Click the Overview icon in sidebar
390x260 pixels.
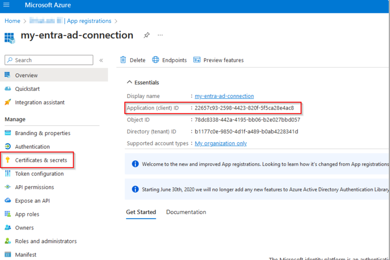point(7,75)
